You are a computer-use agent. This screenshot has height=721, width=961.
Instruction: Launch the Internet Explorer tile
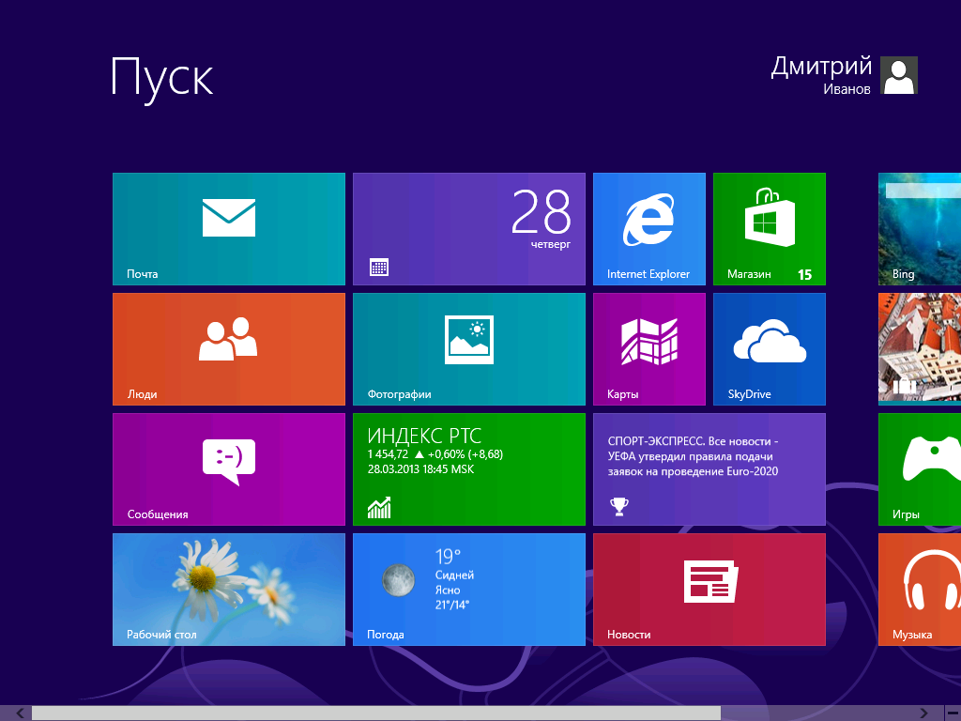pos(649,229)
